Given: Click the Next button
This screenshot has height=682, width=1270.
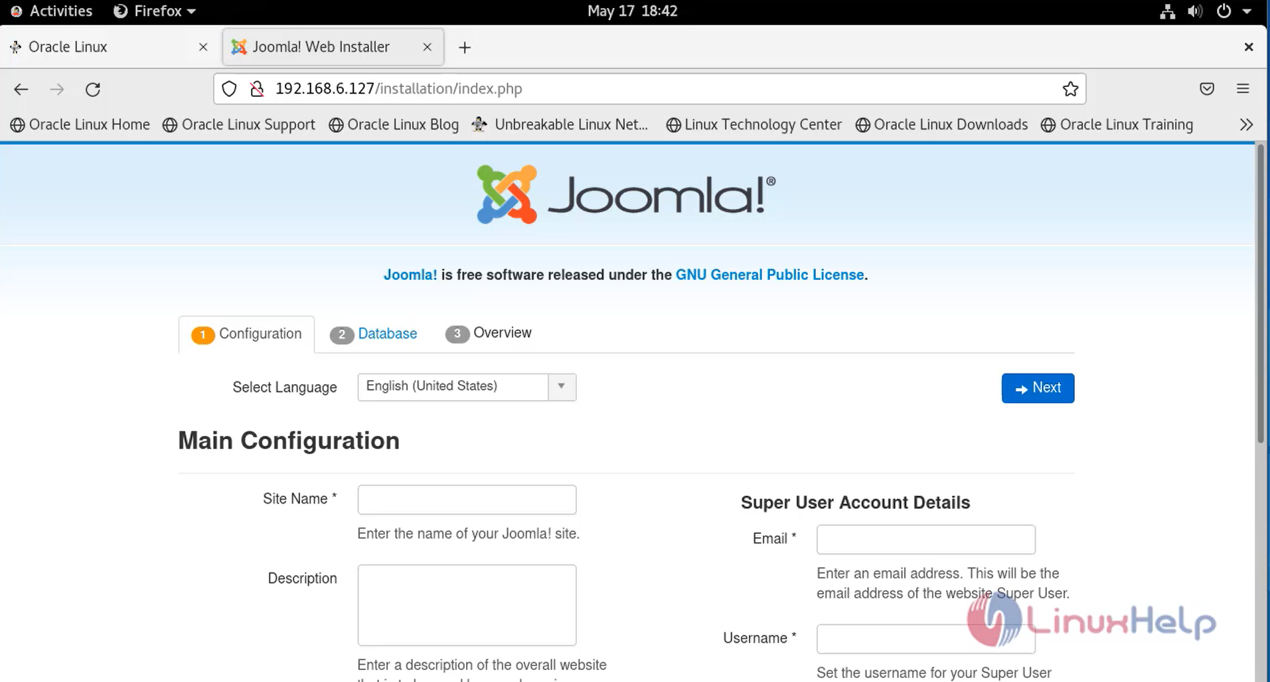Looking at the screenshot, I should coord(1038,388).
